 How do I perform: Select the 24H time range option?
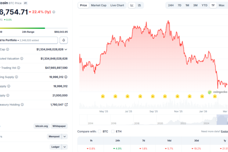(x=171, y=5)
